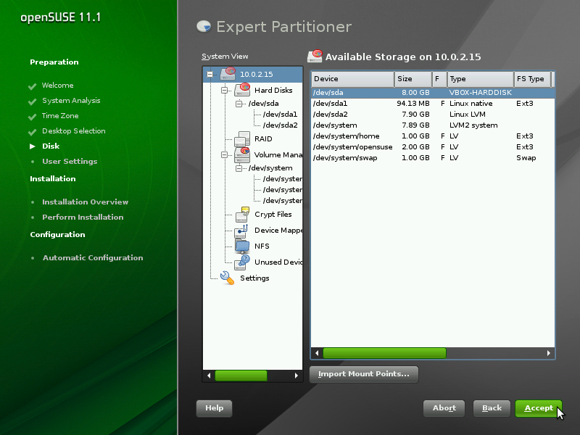Click Automatic Configuration in sidebar
The image size is (580, 435).
(93, 258)
